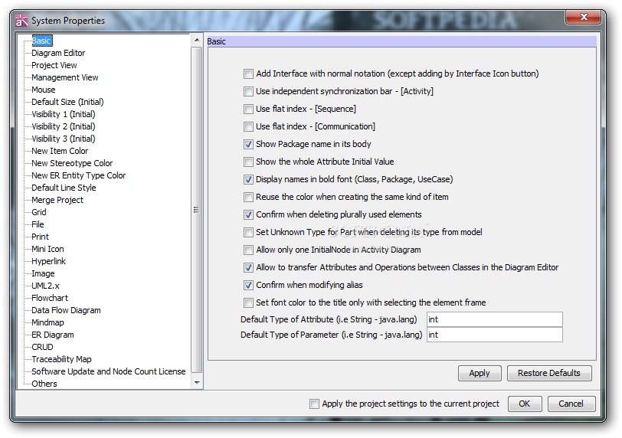622x438 pixels.
Task: Click scroll down arrow of category list
Action: coord(197,383)
